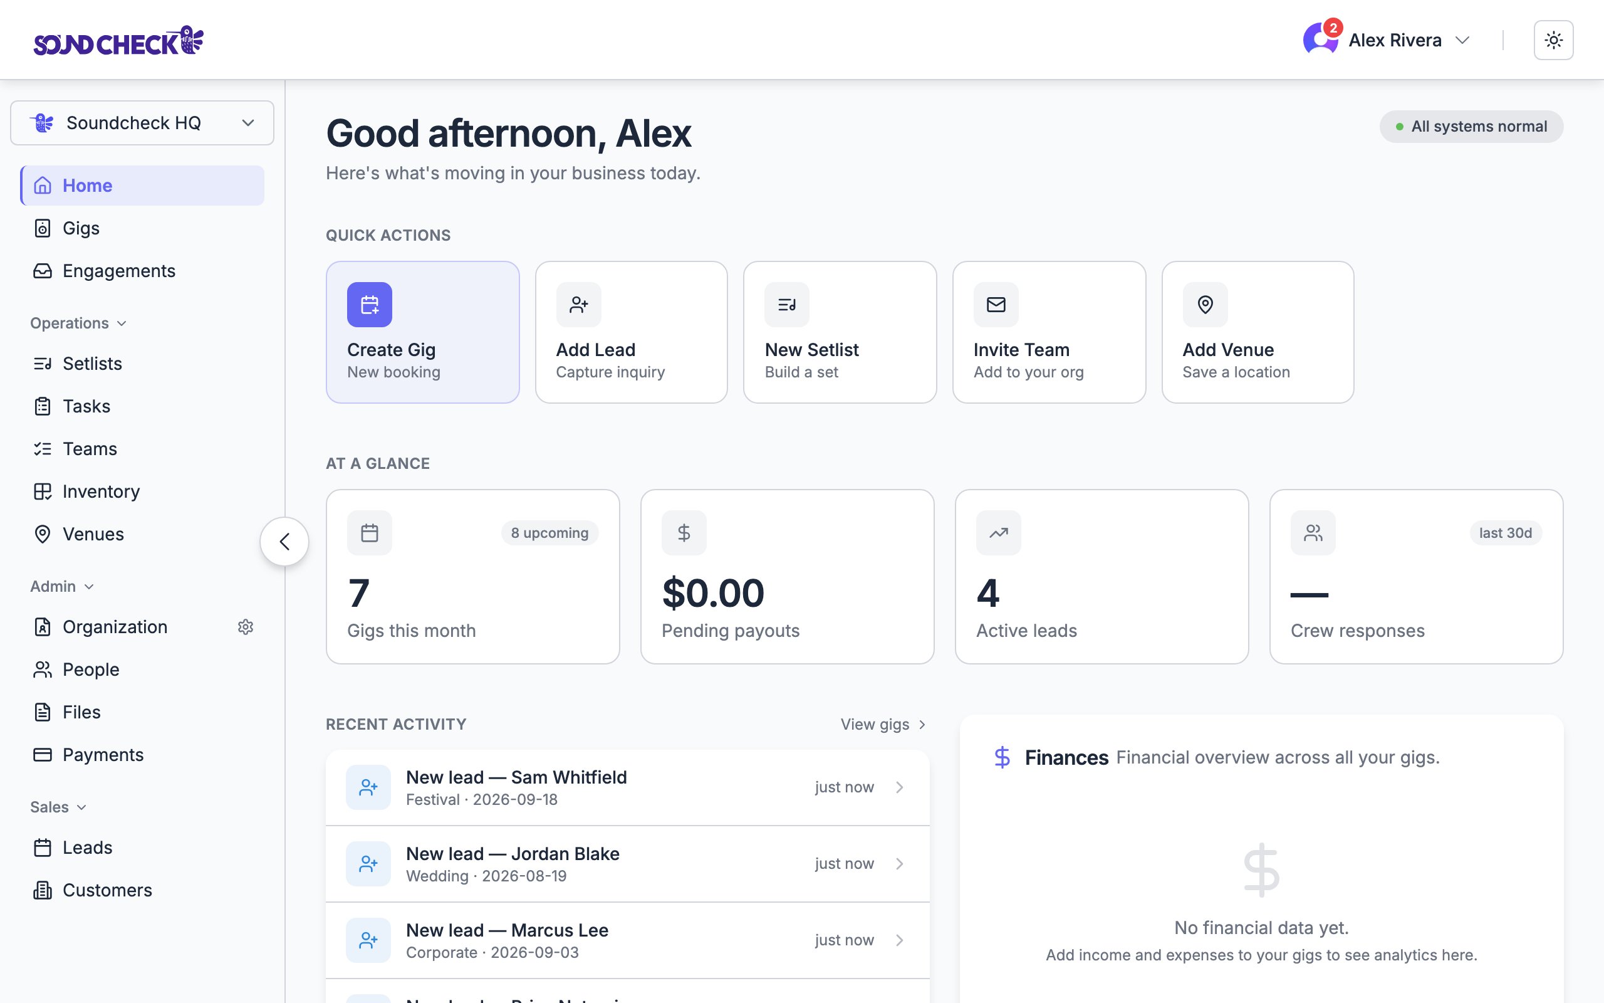
Task: Click the Files sidebar icon
Action: [43, 713]
